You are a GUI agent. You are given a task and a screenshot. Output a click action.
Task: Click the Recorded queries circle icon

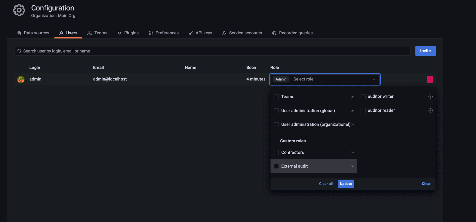274,33
